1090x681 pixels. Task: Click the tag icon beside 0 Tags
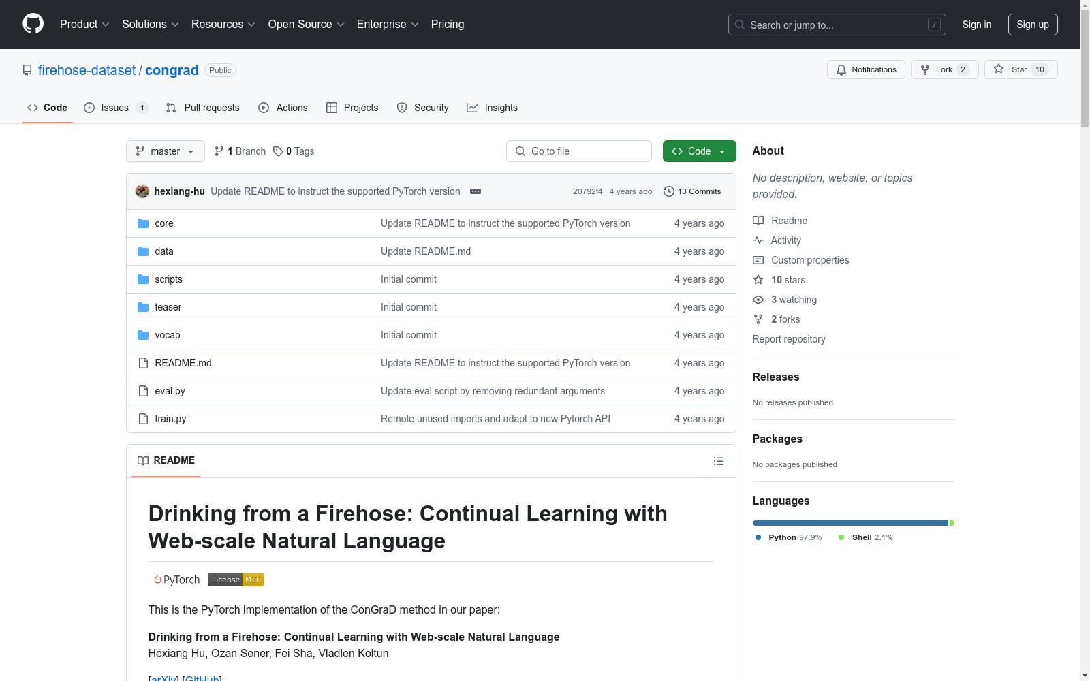(x=278, y=151)
